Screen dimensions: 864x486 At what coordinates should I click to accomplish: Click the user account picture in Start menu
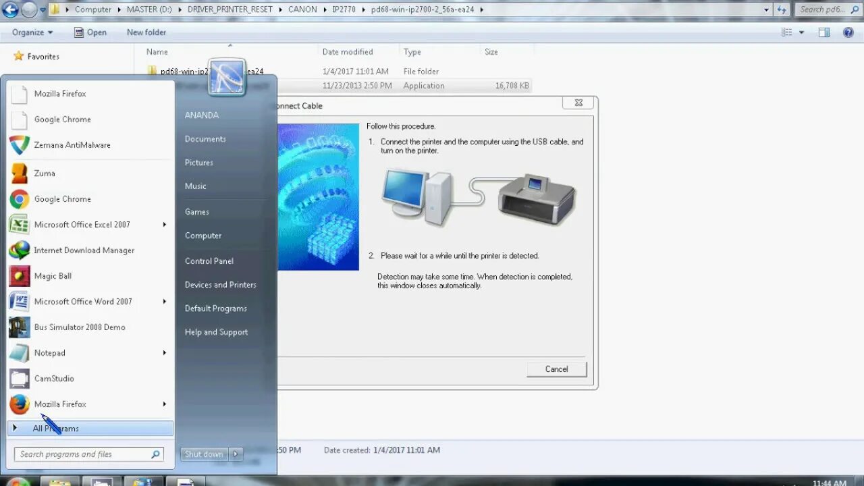click(227, 77)
